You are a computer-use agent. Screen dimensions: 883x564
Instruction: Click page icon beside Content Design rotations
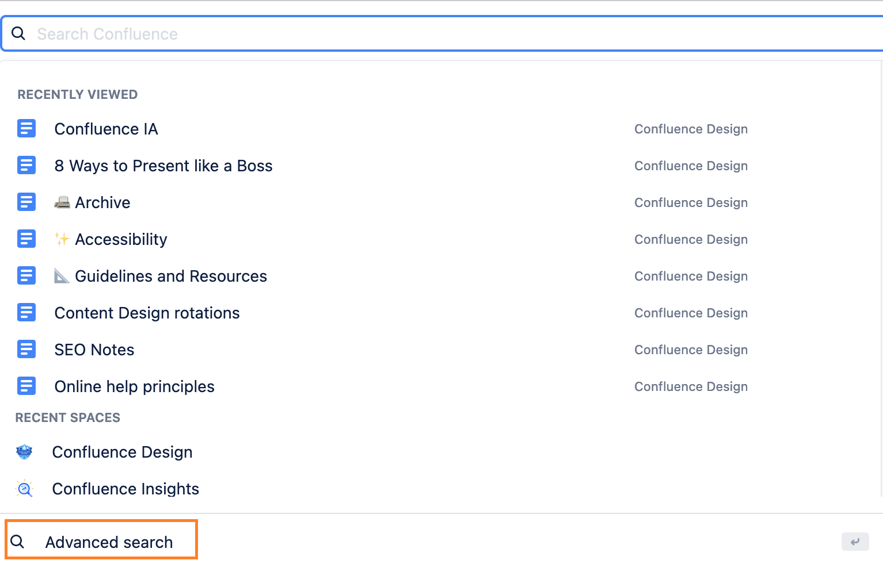coord(26,312)
